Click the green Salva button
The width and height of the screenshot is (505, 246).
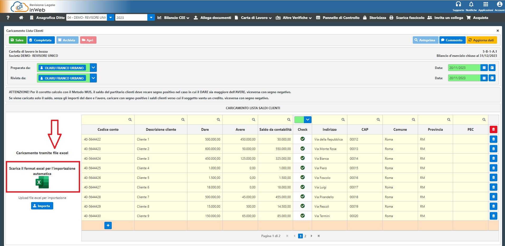tap(18, 40)
